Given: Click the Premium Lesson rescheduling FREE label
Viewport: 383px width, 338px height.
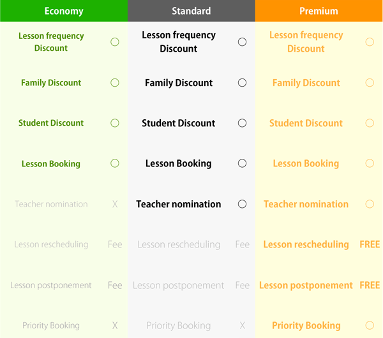Looking at the screenshot, I should click(370, 244).
